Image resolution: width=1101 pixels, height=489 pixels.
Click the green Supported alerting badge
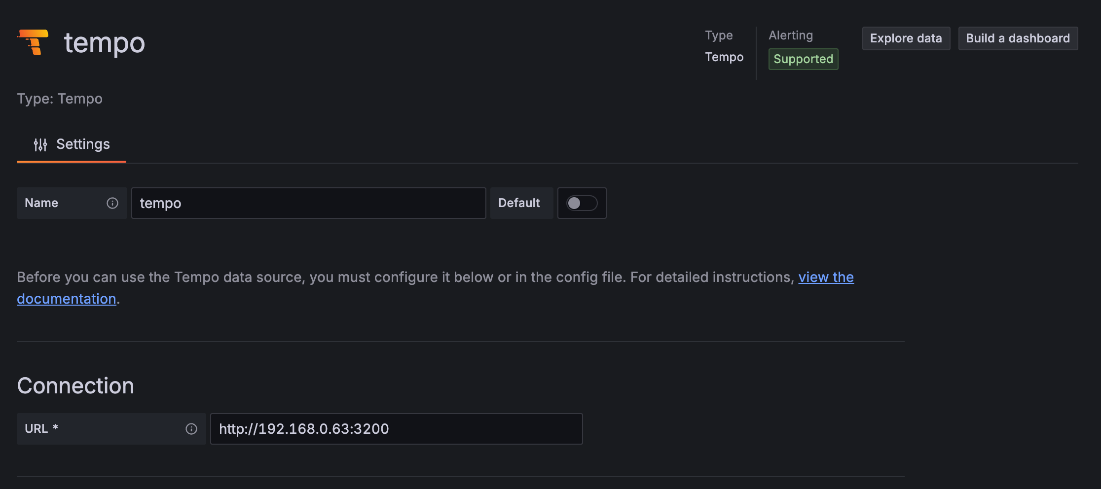point(803,59)
